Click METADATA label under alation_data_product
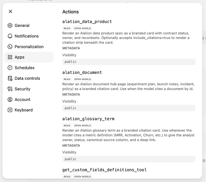Screen dimensions: 206x182 [71, 48]
